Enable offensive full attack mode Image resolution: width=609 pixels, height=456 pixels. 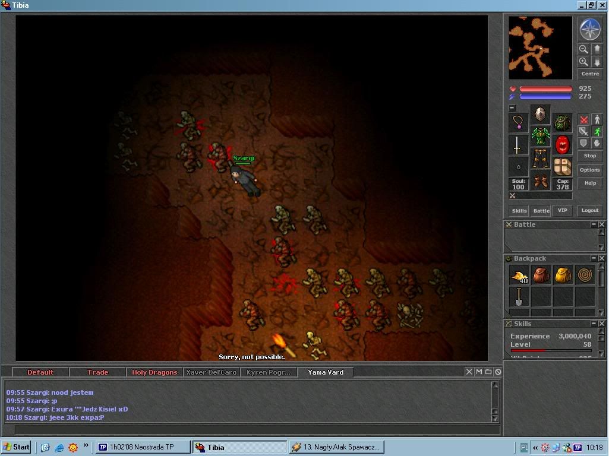[x=583, y=120]
